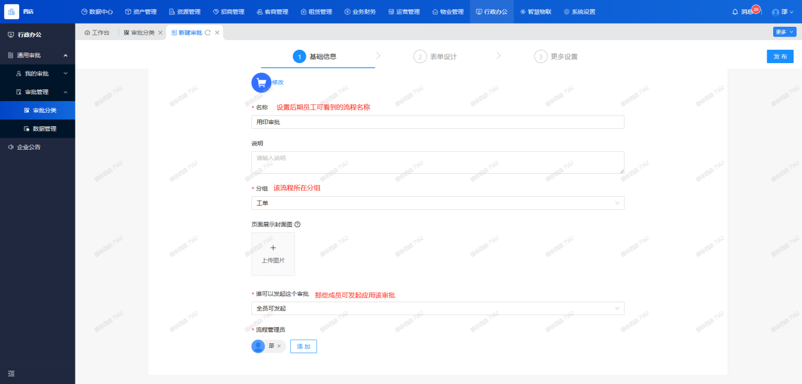
Task: Open 数据管理 in sidebar
Action: click(37, 128)
